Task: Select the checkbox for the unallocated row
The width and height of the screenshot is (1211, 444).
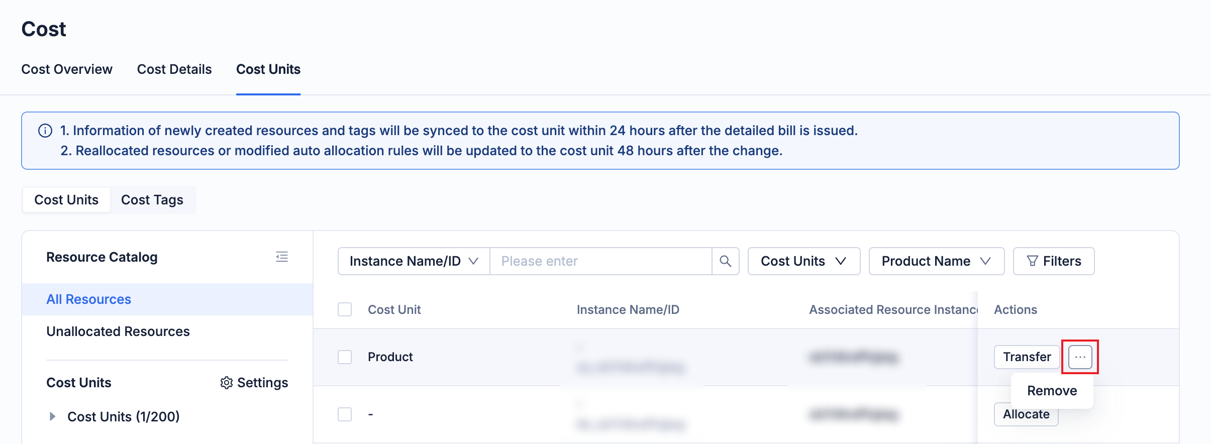Action: point(345,414)
